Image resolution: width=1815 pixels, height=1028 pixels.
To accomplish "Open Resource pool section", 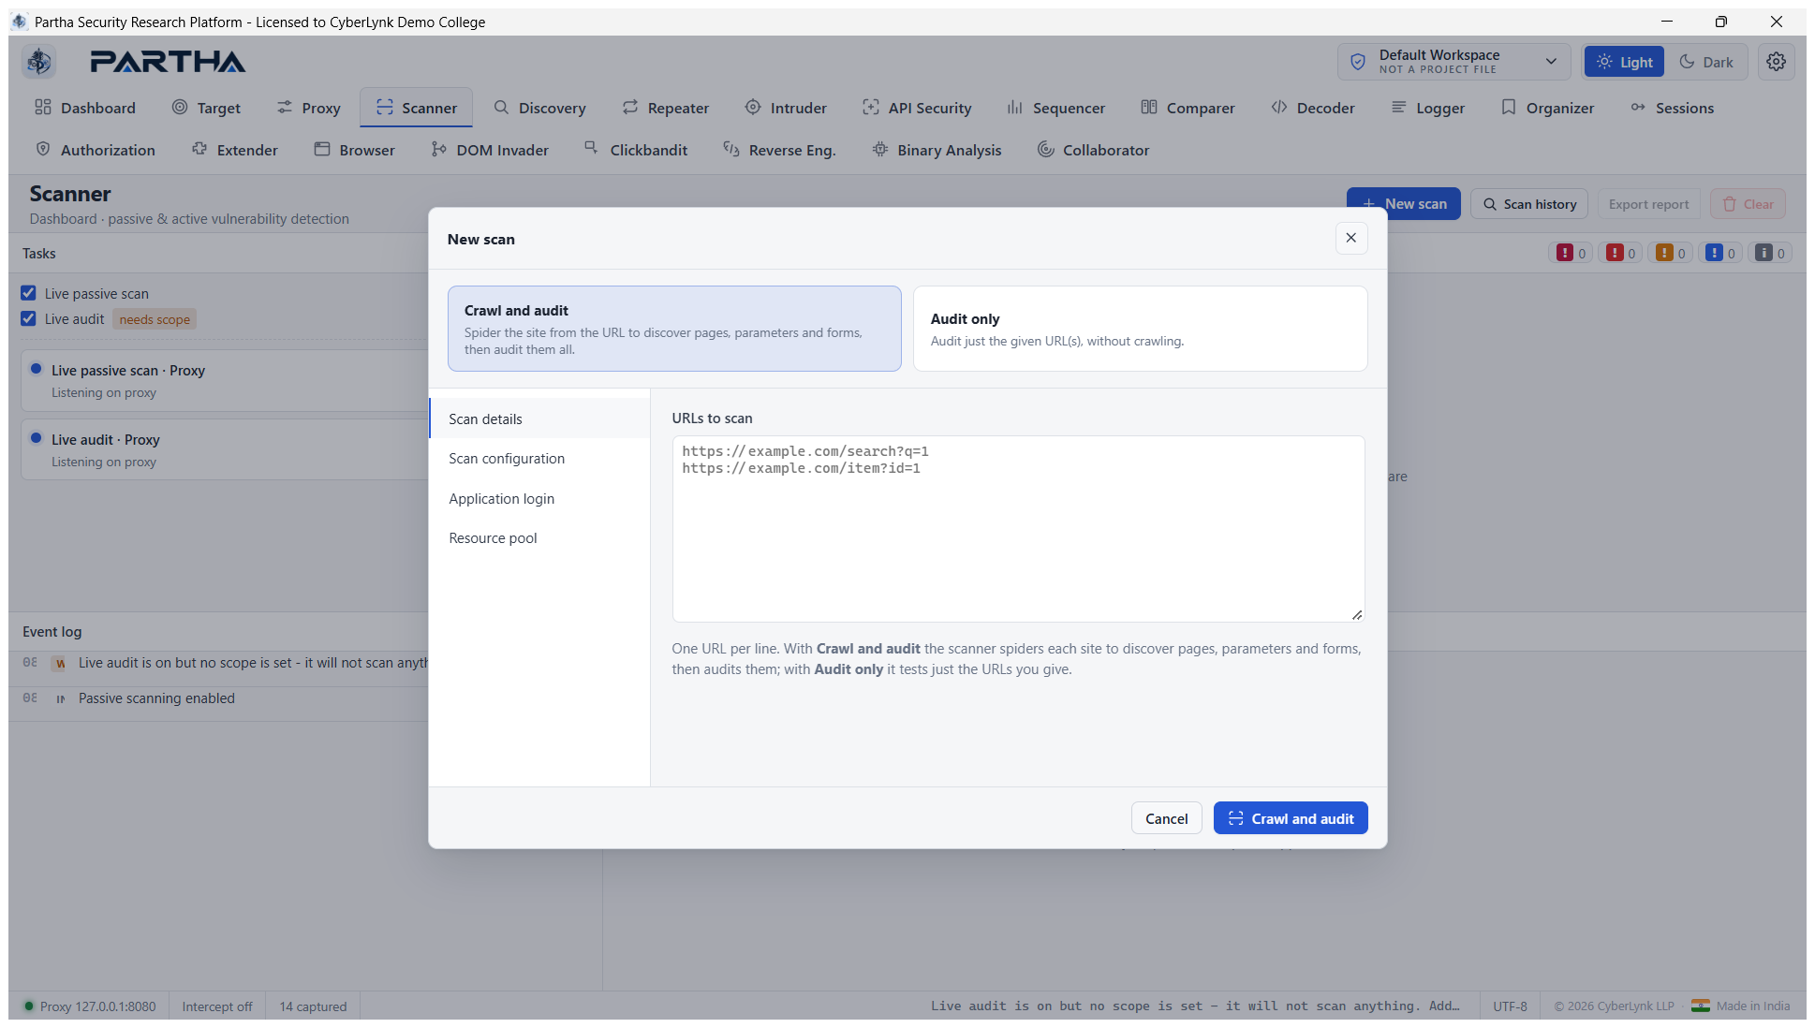I will pos(539,538).
